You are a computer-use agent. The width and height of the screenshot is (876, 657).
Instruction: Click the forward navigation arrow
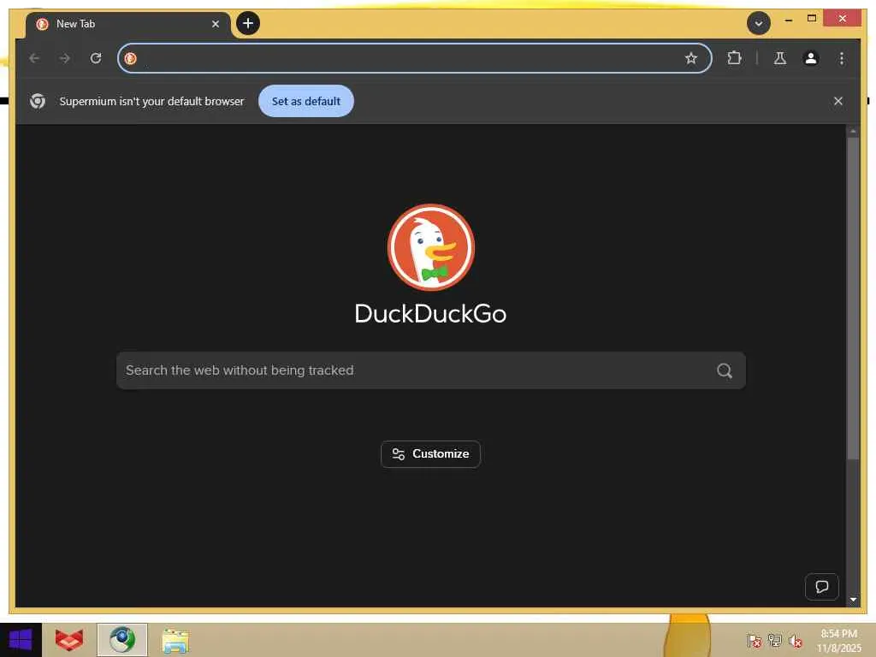point(65,58)
